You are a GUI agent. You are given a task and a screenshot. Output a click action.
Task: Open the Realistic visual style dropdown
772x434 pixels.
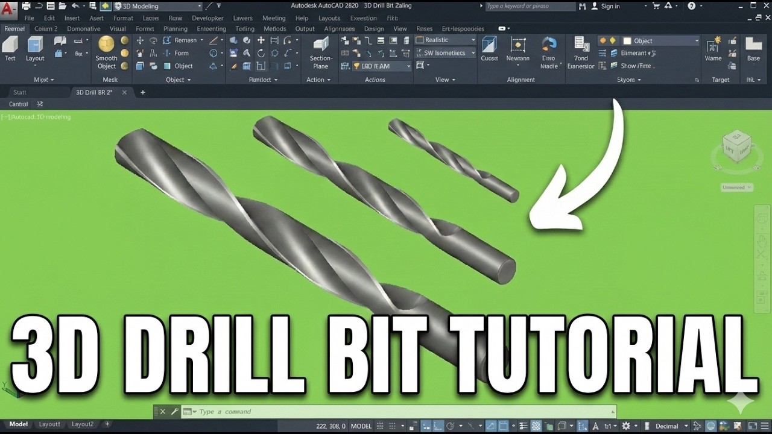[445, 40]
